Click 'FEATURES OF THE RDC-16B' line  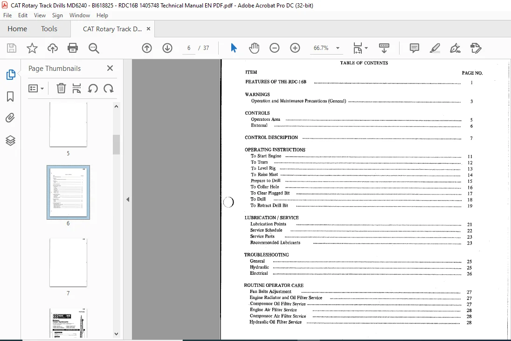[276, 82]
